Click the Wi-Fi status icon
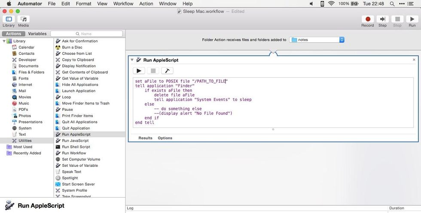421x213 pixels. pos(331,4)
